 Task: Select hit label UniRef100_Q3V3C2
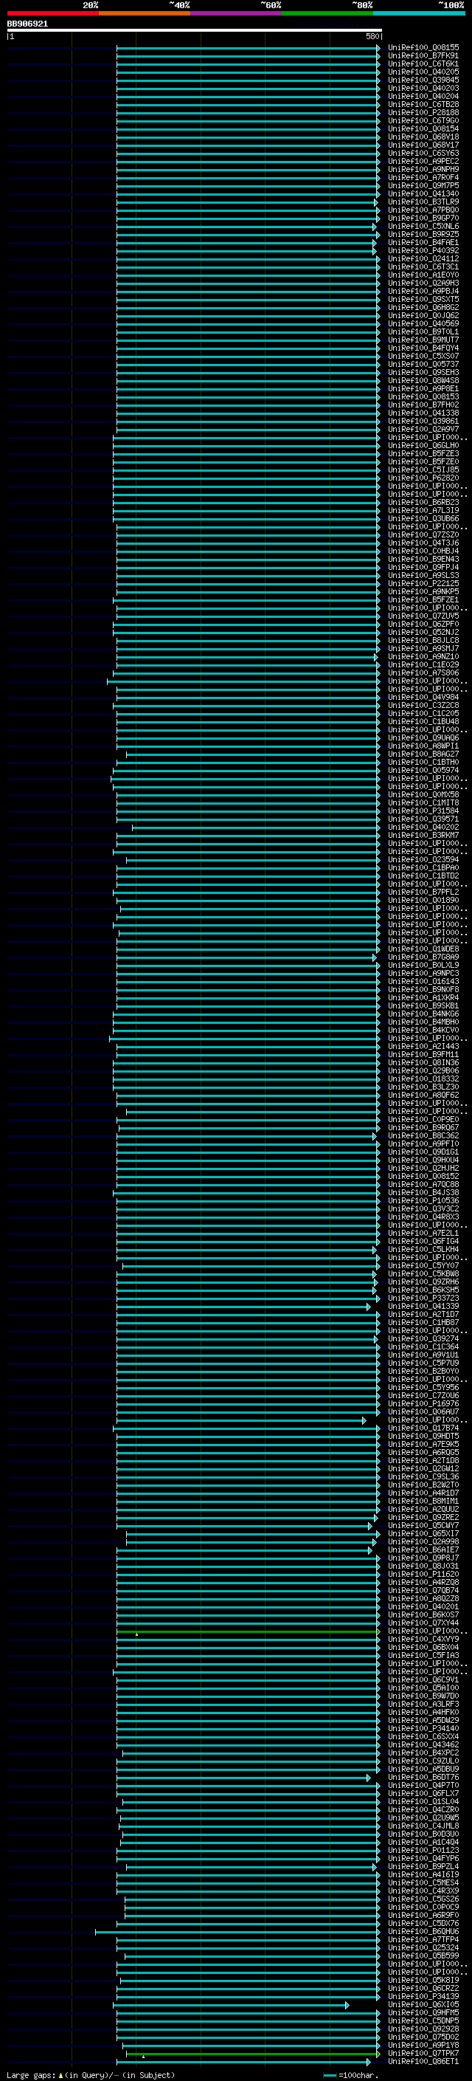423,1208
